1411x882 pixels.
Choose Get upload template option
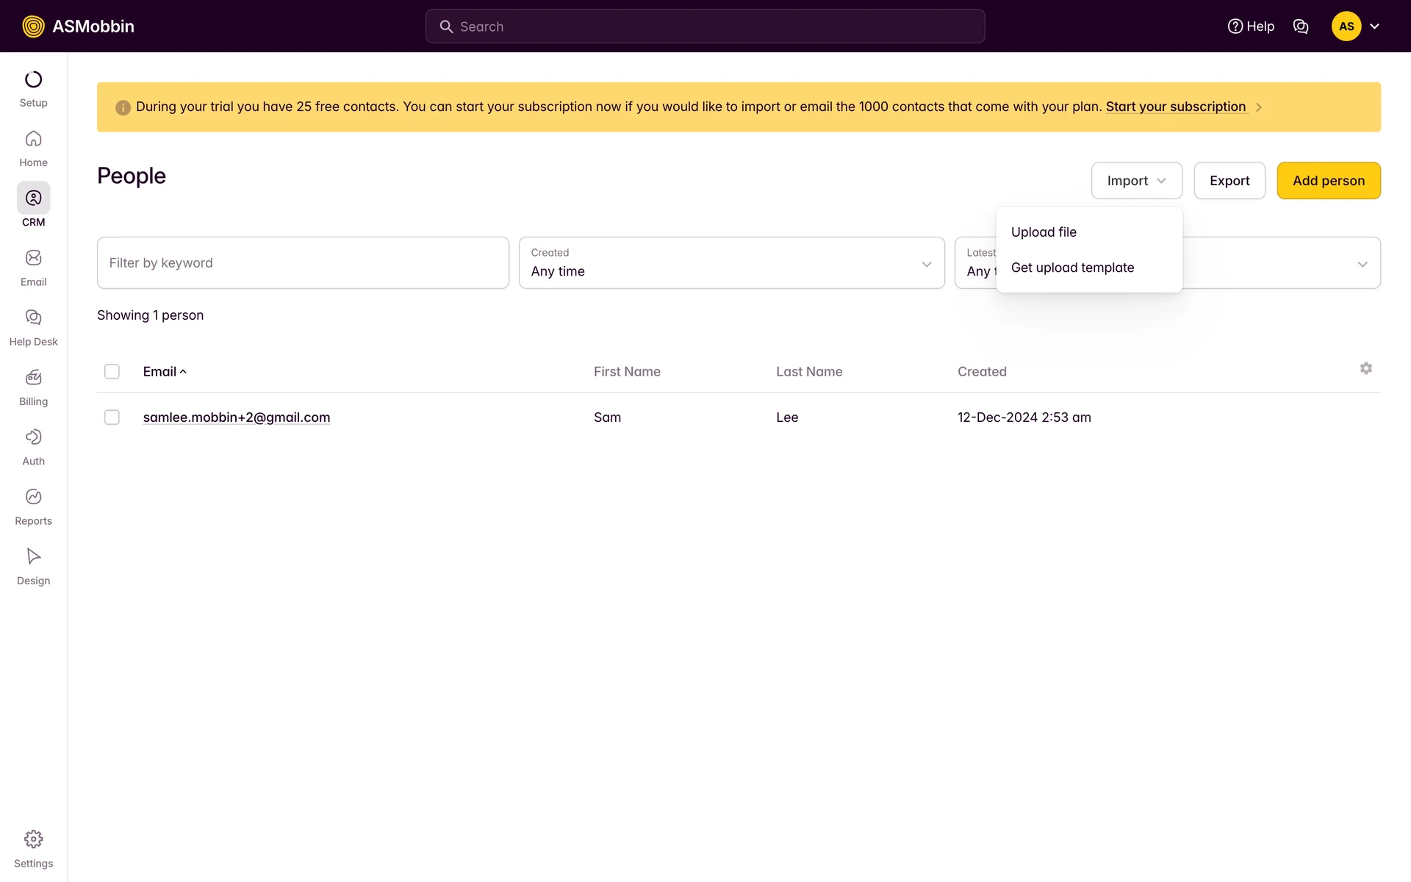(1072, 268)
